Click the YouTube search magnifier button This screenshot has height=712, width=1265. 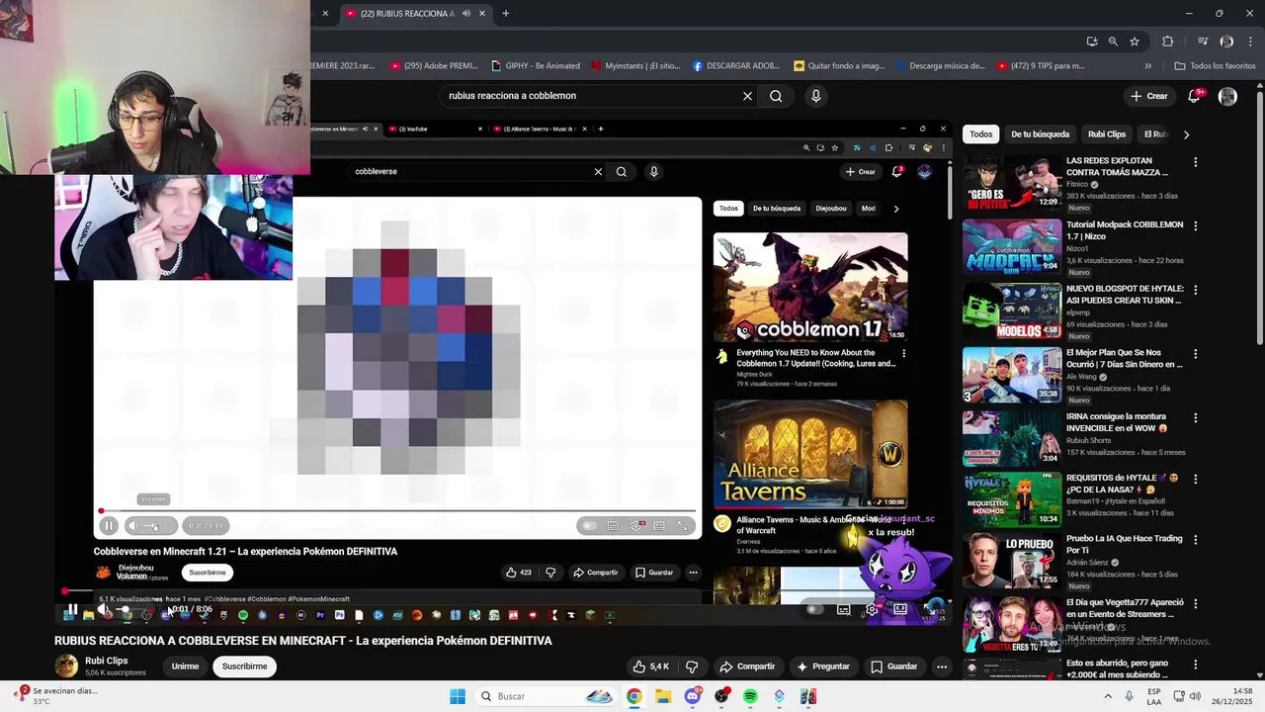pos(776,96)
